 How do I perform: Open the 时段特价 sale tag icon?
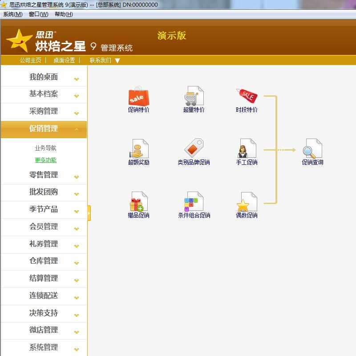point(247,96)
